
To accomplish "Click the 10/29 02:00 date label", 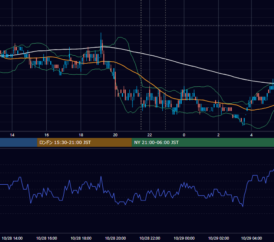I will click(218, 238).
